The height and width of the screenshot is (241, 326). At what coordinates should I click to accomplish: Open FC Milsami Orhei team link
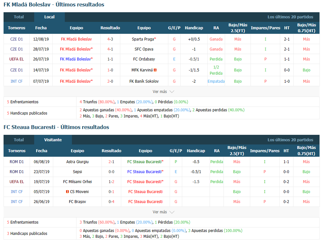click(x=77, y=182)
